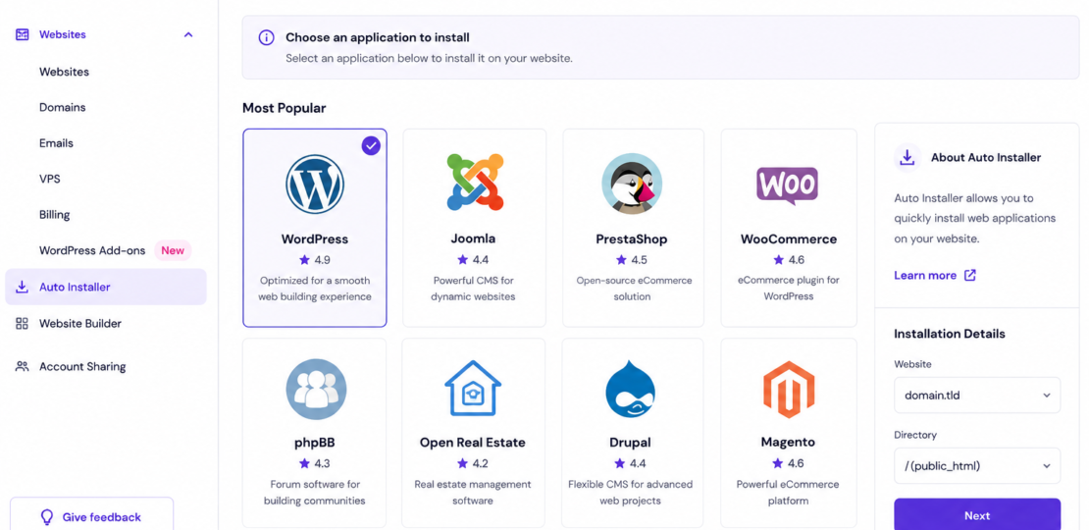Collapse the Websites sidebar section chevron
1089x530 pixels.
[x=188, y=34]
